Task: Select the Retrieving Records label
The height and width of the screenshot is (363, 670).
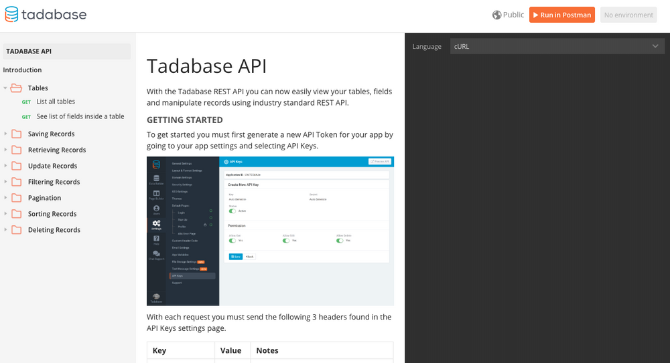Action: [57, 150]
